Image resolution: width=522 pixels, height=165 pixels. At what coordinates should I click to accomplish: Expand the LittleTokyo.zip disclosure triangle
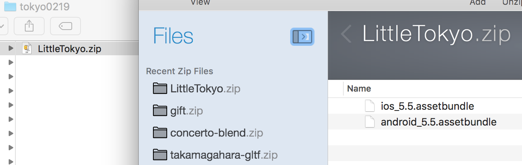pyautogui.click(x=11, y=49)
